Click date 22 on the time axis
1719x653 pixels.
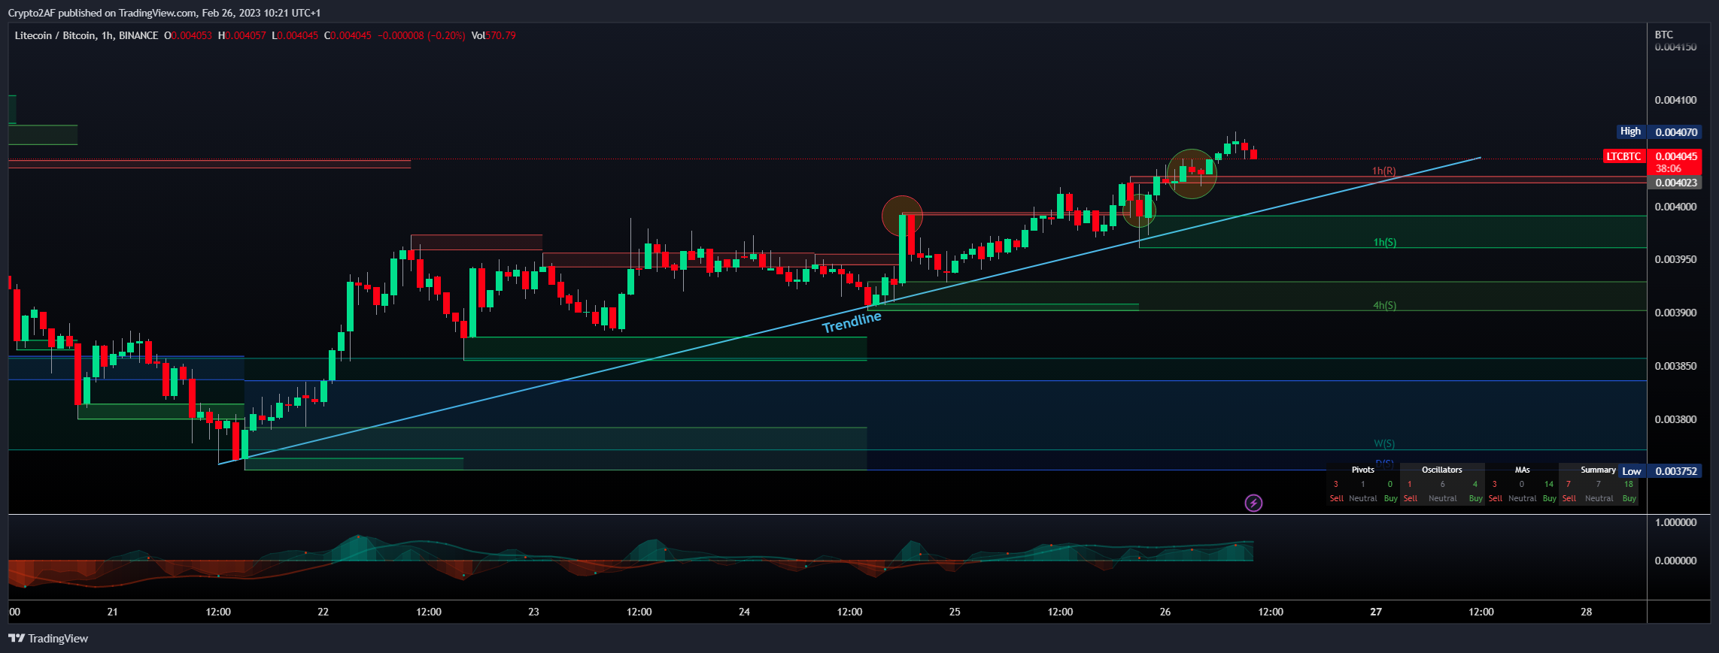[x=323, y=612]
